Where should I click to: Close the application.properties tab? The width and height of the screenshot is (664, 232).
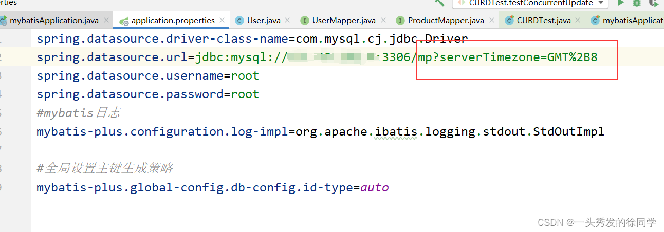tap(222, 21)
